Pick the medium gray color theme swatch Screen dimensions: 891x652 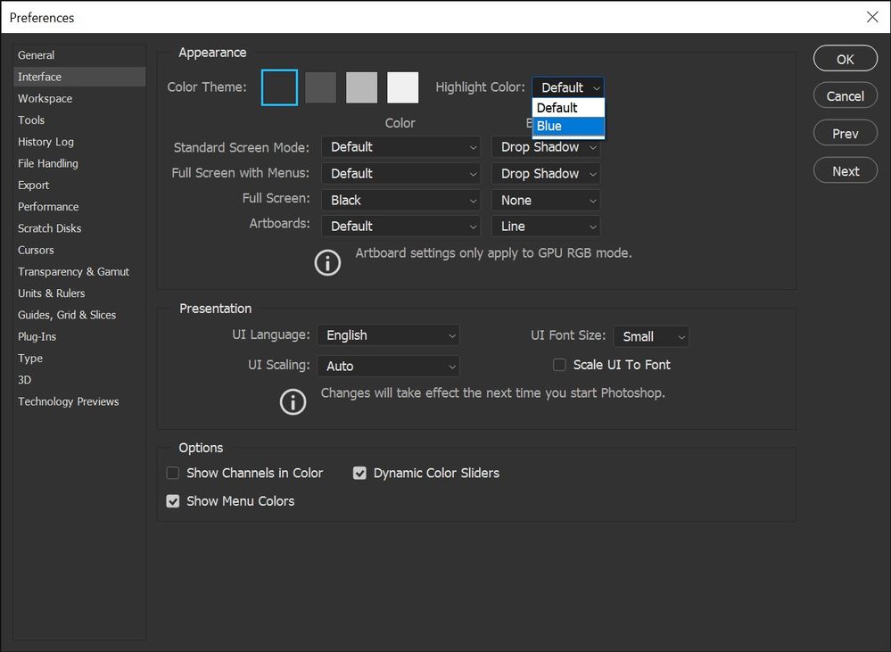pyautogui.click(x=361, y=87)
